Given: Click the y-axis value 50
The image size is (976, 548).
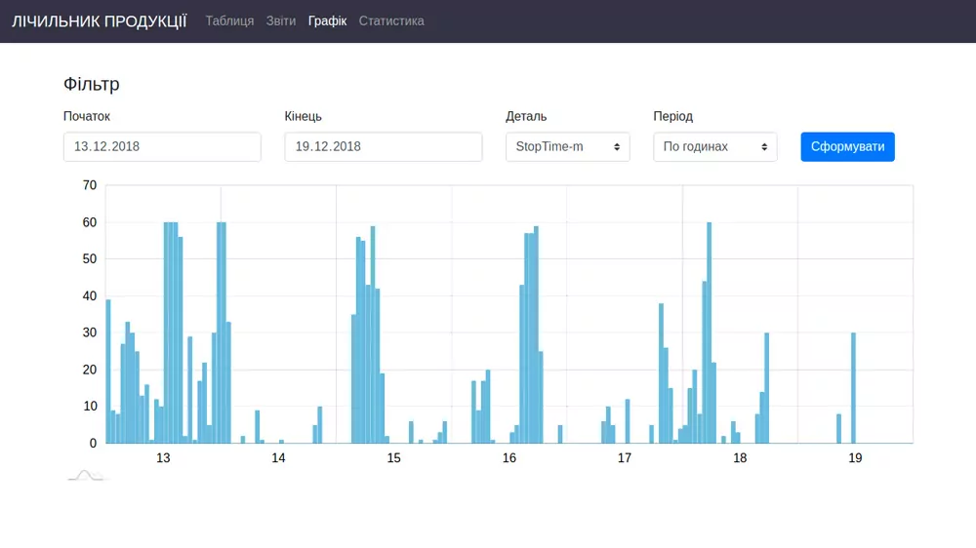Looking at the screenshot, I should 90,259.
